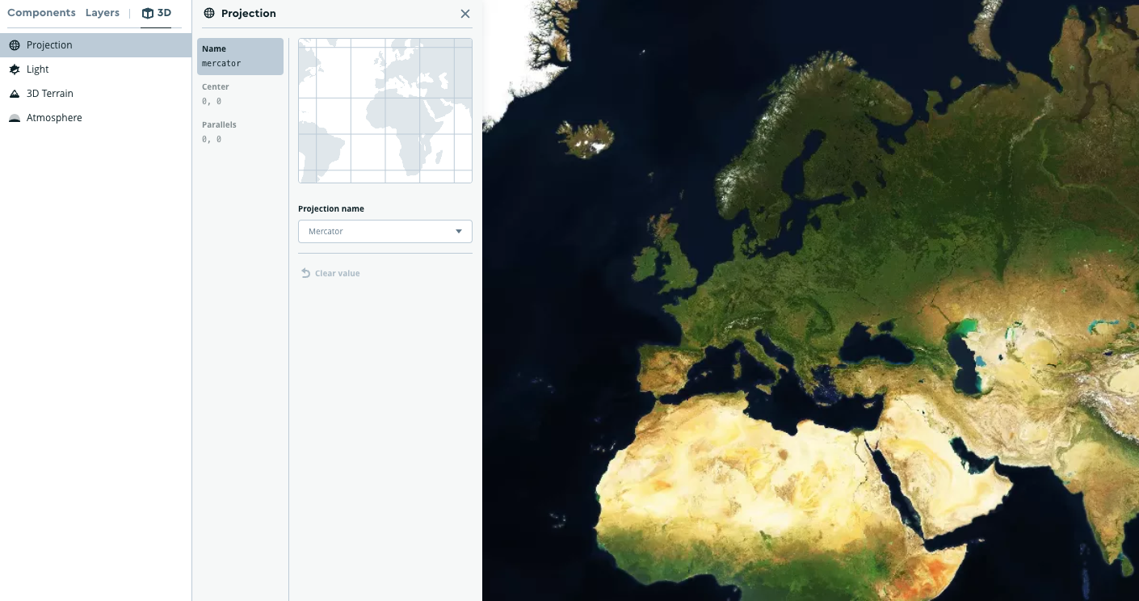
Task: Click the mountain icon for 3D Terrain
Action: tap(14, 93)
